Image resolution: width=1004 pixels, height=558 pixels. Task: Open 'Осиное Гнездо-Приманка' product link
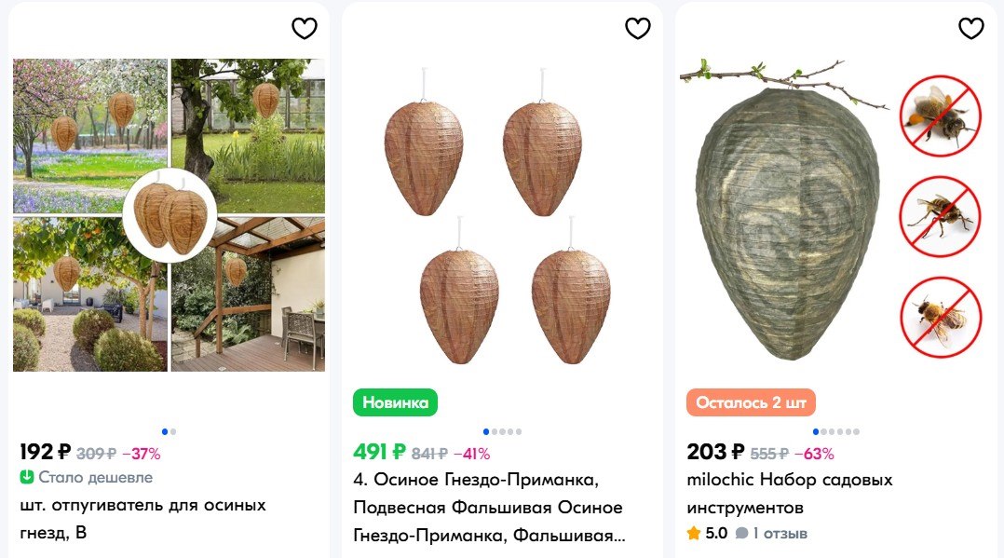click(489, 507)
